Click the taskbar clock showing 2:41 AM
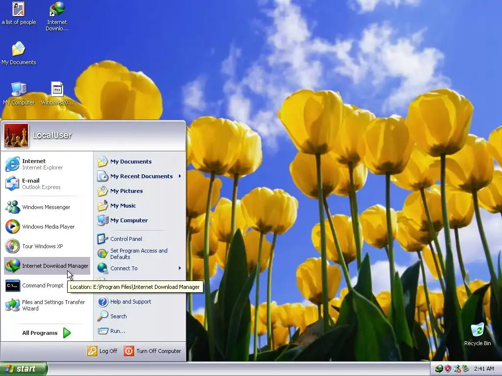The width and height of the screenshot is (502, 376). pos(484,369)
